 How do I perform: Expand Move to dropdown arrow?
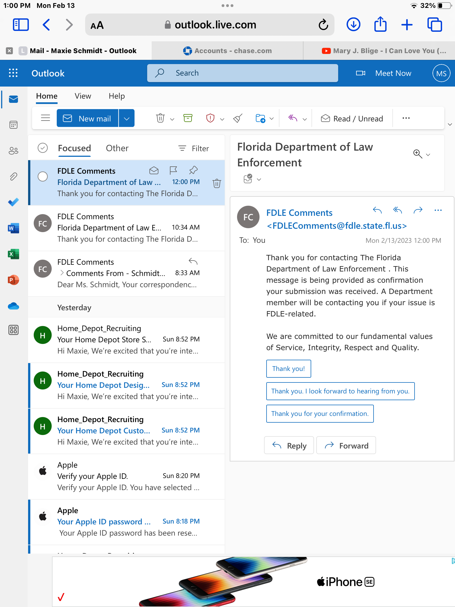click(x=272, y=119)
